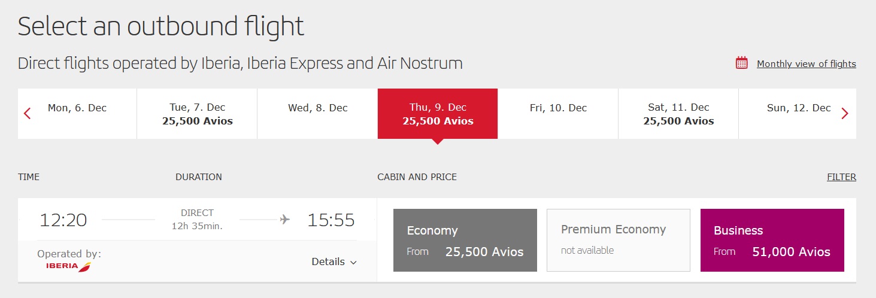
Task: Click the airplane icon in flight row
Action: click(x=285, y=220)
